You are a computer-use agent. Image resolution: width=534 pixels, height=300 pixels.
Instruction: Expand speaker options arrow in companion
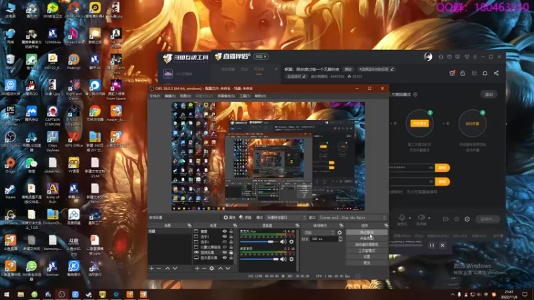(x=429, y=218)
